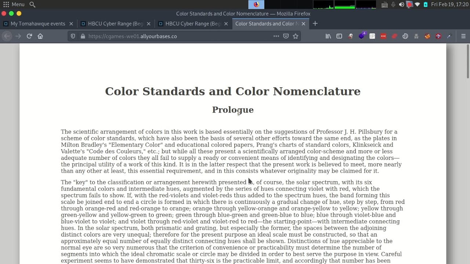Bookmark this page with the star icon

pos(296,36)
